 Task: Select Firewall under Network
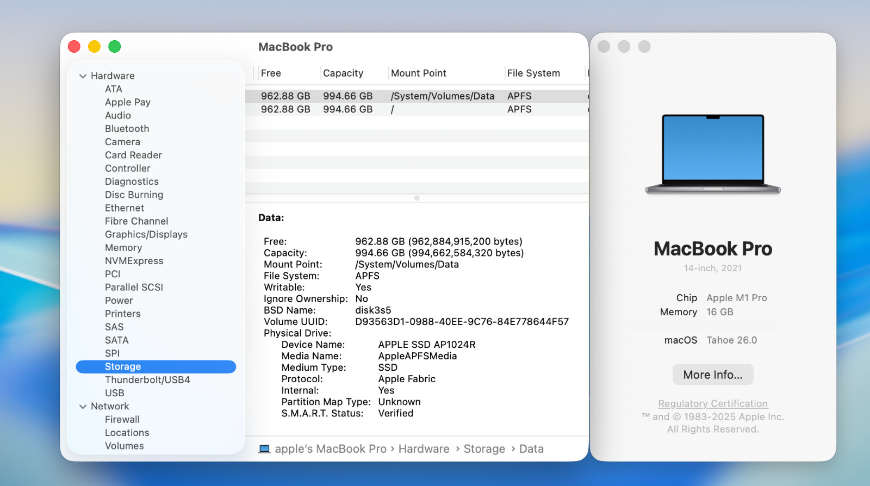[122, 420]
